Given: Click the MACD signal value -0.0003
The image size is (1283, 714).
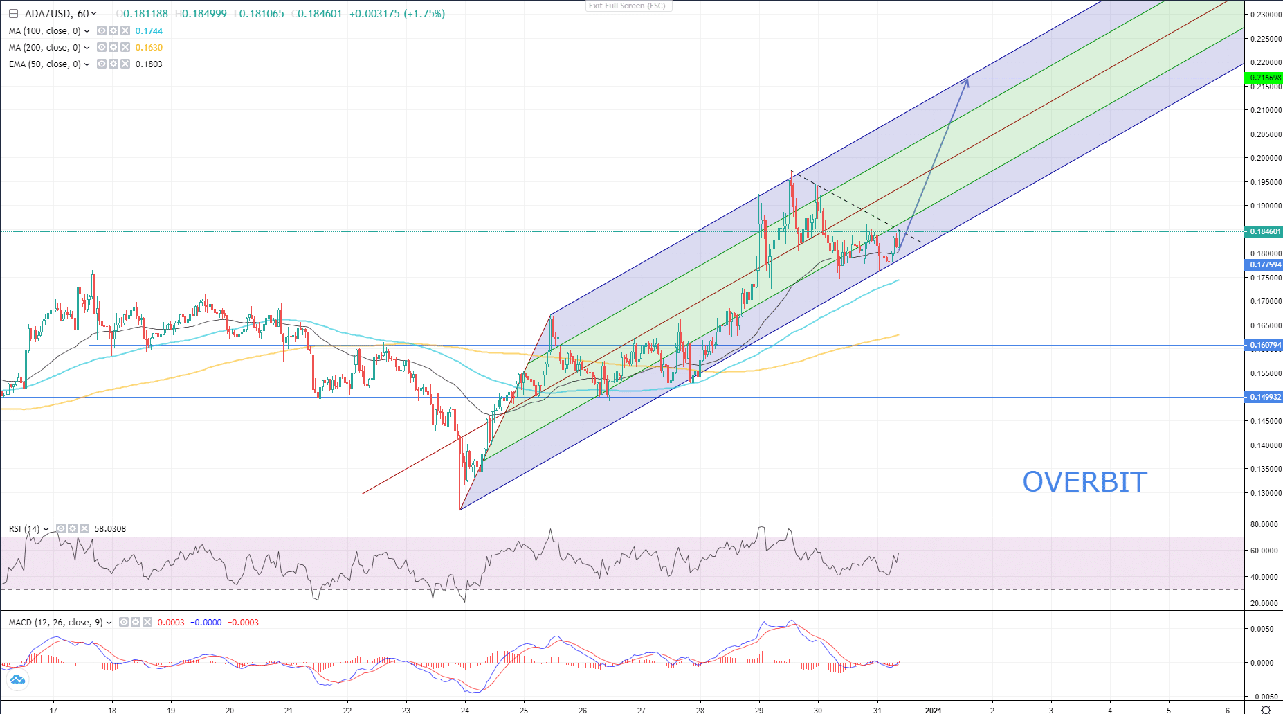Looking at the screenshot, I should [243, 623].
